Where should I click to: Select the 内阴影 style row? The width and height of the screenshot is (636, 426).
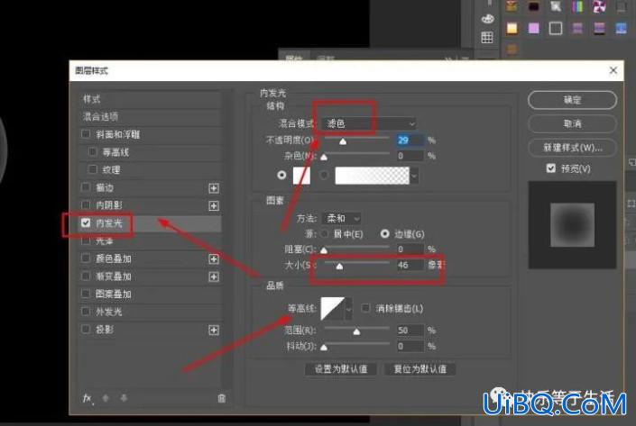coord(150,205)
